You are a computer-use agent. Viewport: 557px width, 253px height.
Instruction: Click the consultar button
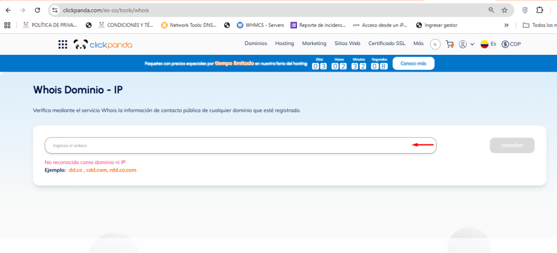pos(512,146)
